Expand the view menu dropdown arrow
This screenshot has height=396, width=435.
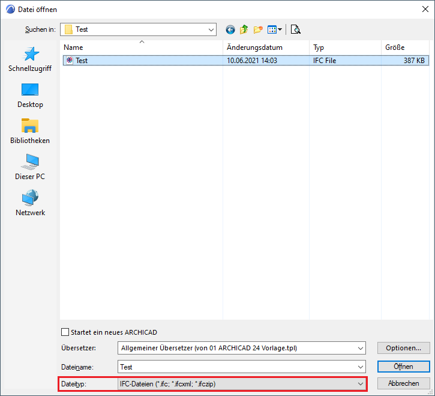280,29
